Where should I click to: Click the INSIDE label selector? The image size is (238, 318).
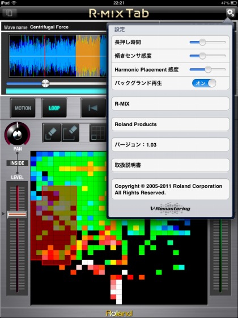17,163
